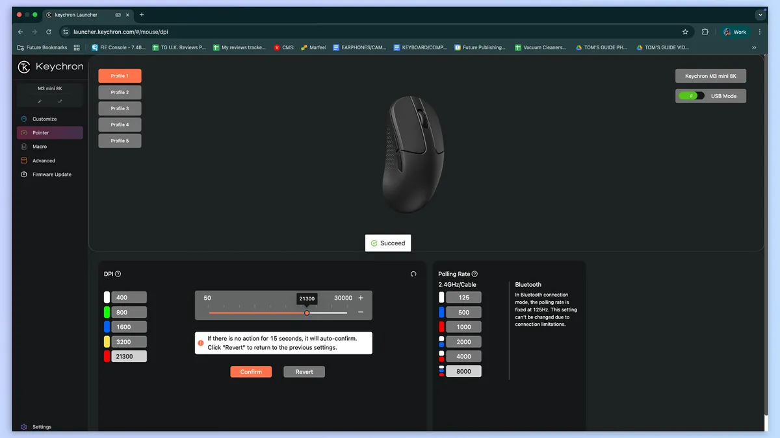The height and width of the screenshot is (438, 780).
Task: Set polling rate to 125
Action: (x=463, y=297)
